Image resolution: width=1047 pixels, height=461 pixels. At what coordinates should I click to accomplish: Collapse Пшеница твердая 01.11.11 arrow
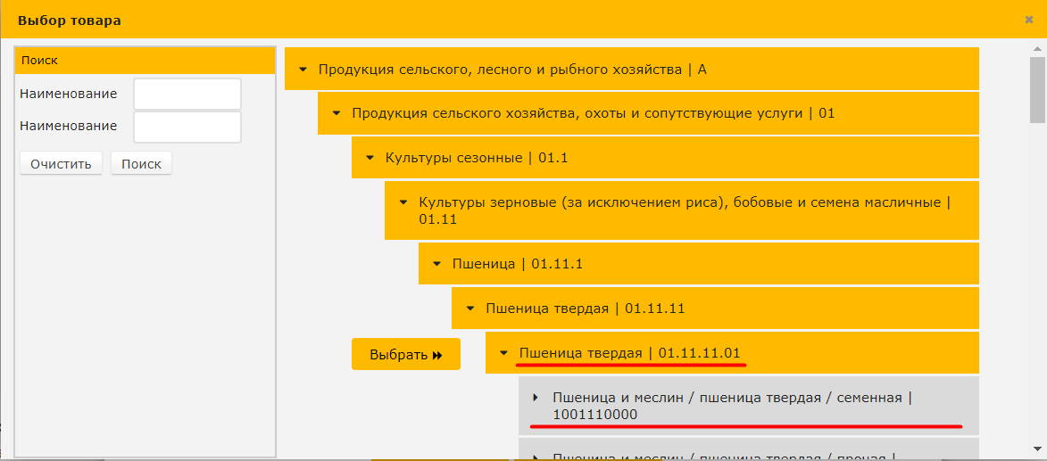click(469, 309)
